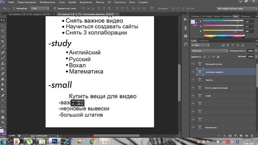Click the R value input field

pos(249,21)
